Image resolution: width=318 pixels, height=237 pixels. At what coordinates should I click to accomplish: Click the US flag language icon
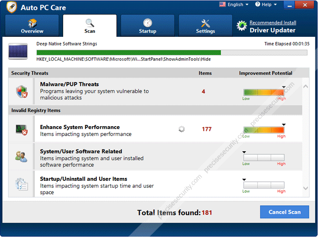(x=222, y=4)
